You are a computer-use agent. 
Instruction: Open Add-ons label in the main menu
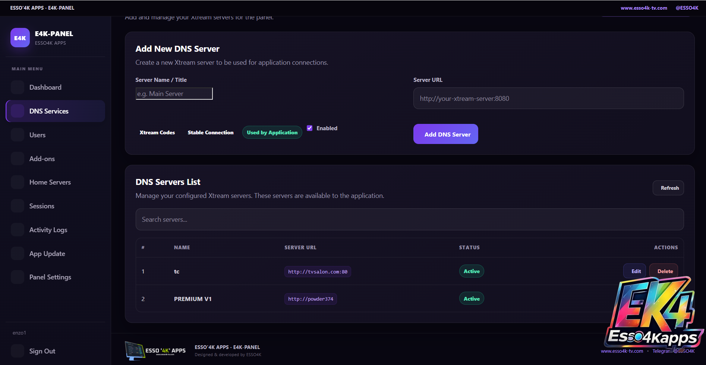(x=42, y=159)
